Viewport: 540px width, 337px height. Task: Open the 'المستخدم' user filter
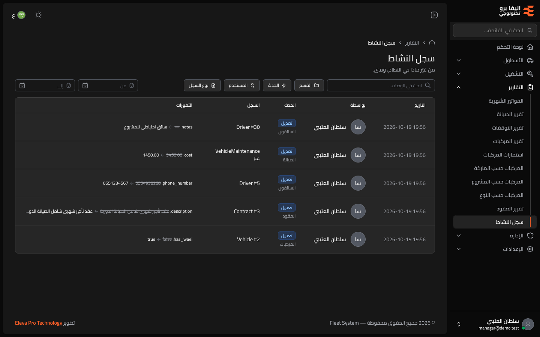242,85
